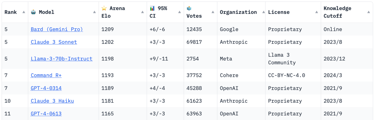Open the GPT-4-0314 model link
This screenshot has width=376, height=120.
(46, 88)
